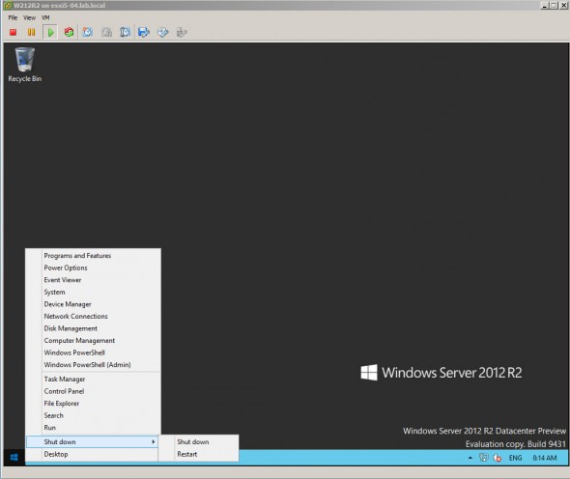Open the View menu

(x=29, y=17)
